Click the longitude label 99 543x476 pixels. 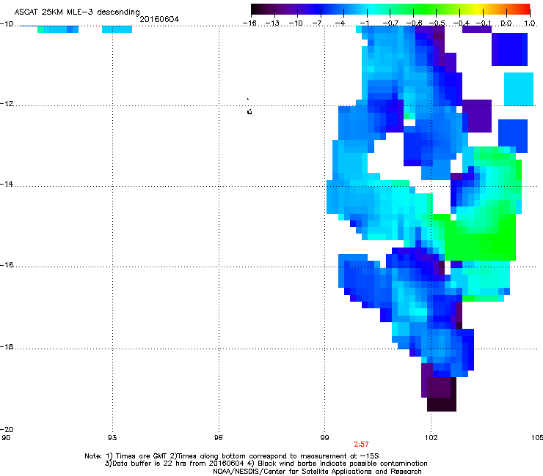pos(324,438)
